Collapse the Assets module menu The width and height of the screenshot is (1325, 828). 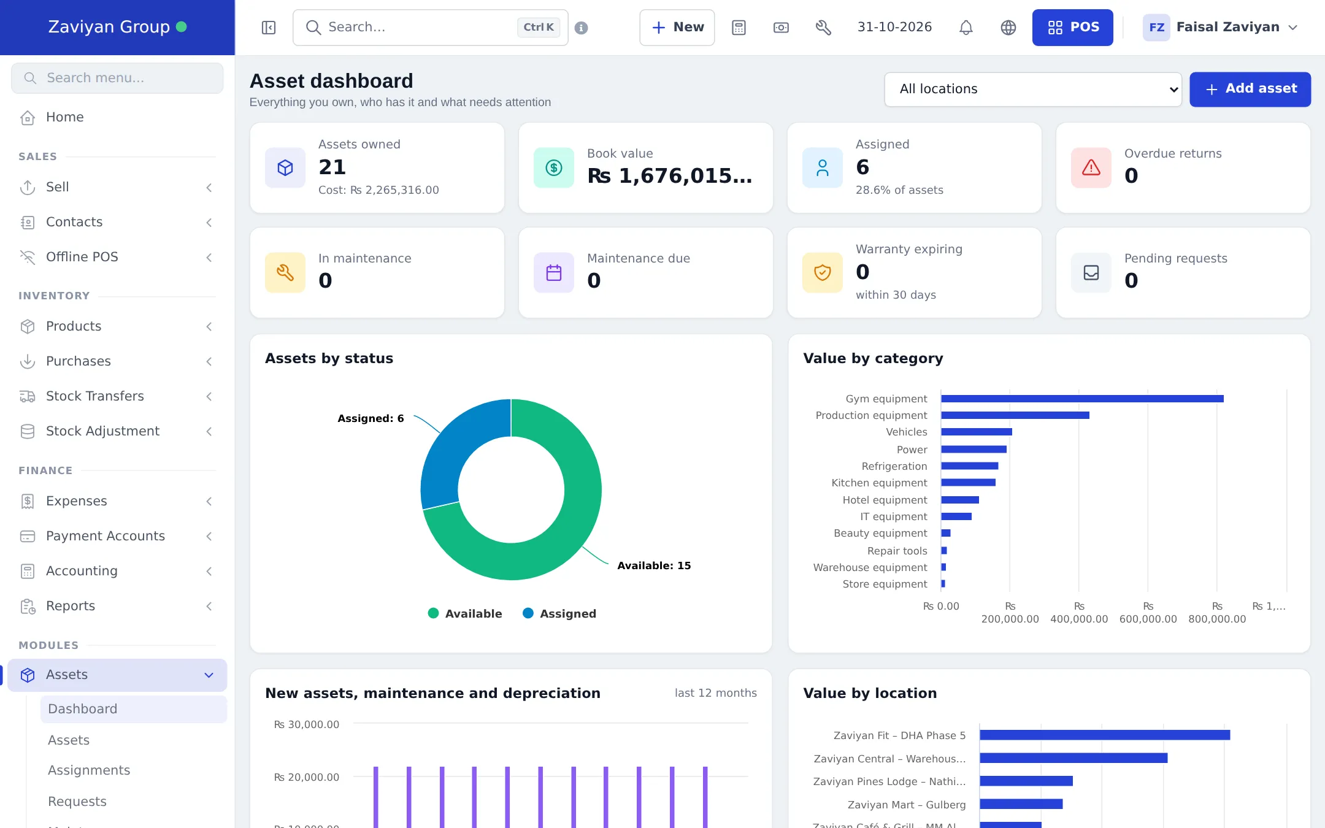point(117,675)
